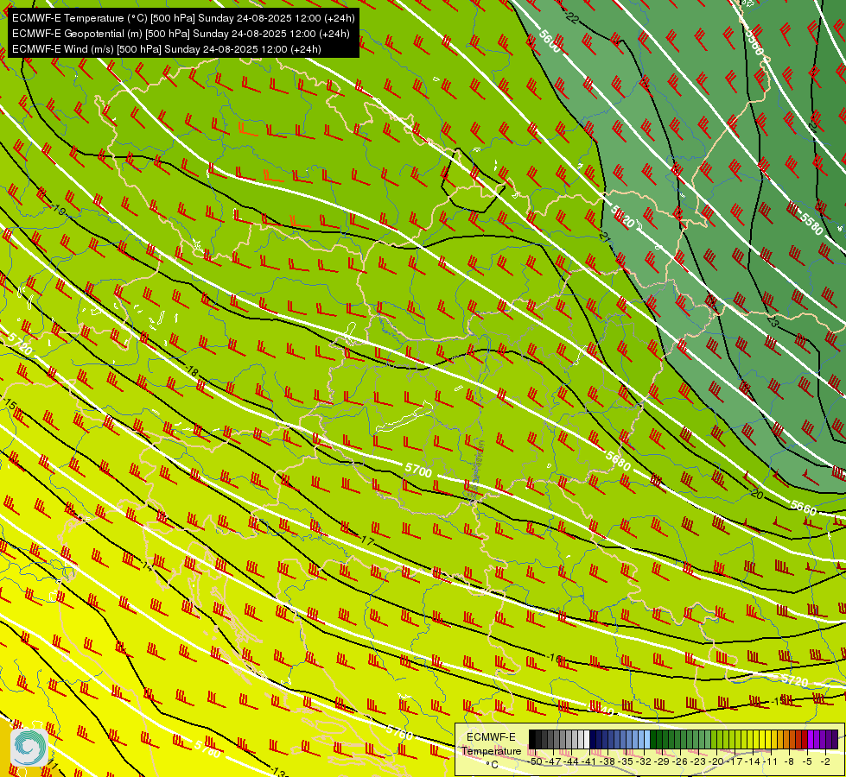This screenshot has height=777, width=846.
Task: Click the -2 colorbar tick label
Action: tap(825, 762)
